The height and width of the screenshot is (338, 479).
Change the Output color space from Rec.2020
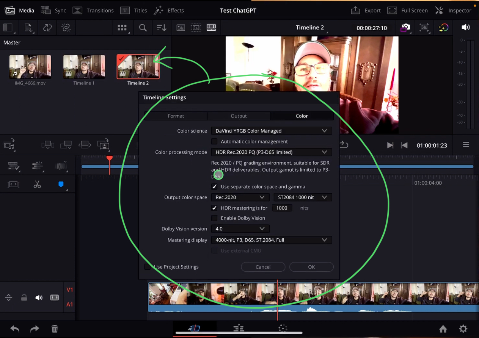(240, 197)
